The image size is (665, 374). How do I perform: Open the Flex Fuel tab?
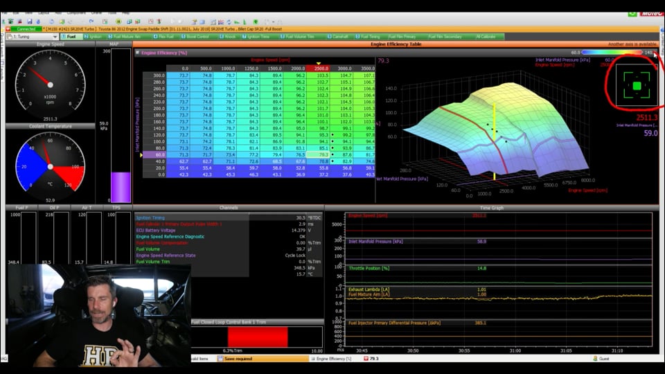point(163,37)
